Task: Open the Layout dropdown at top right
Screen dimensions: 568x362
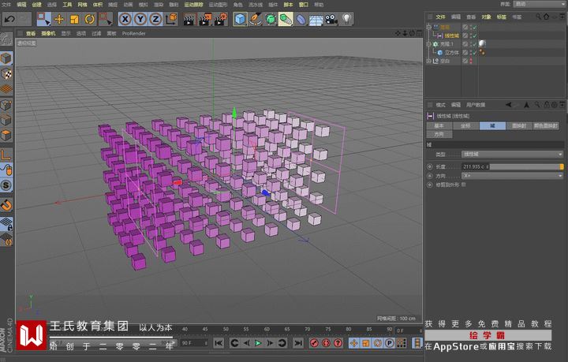Action: 540,4
